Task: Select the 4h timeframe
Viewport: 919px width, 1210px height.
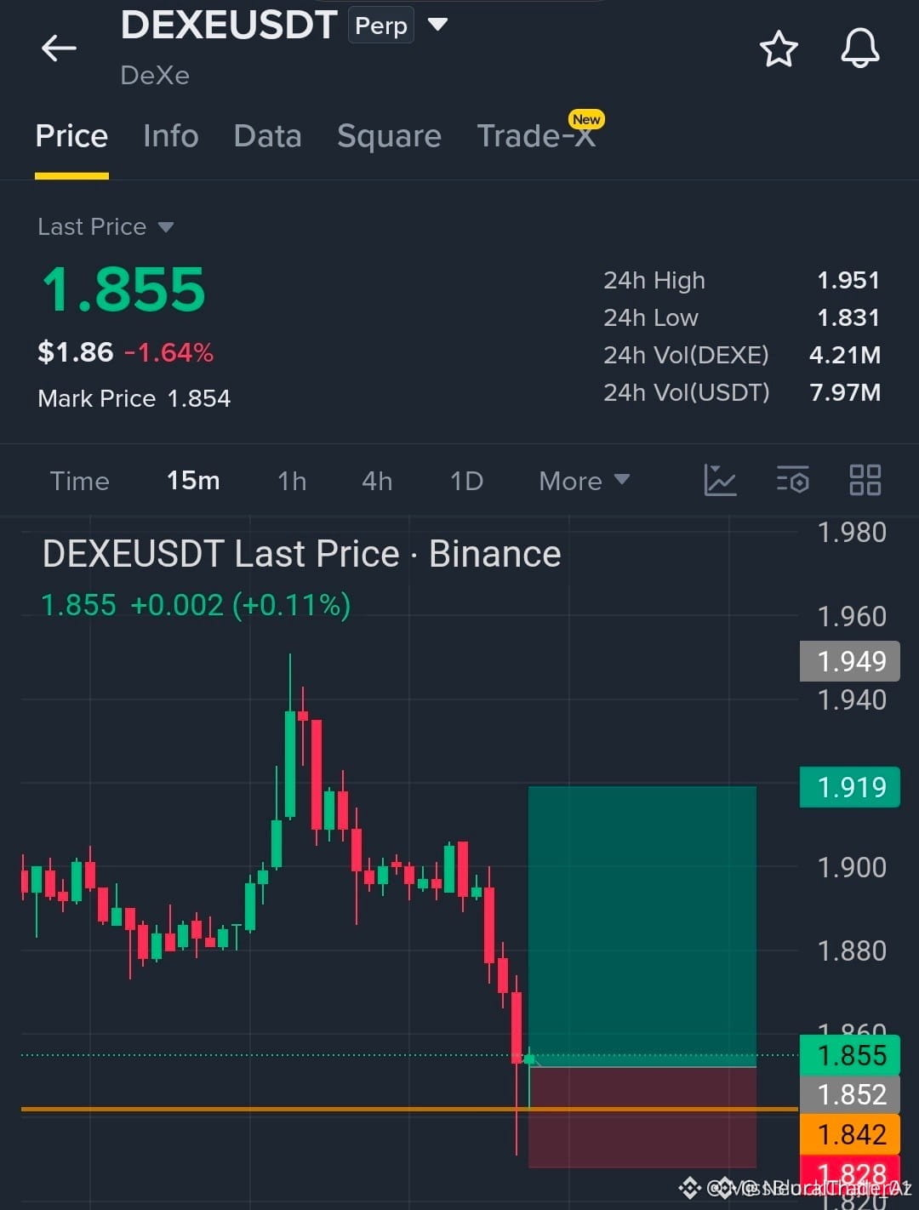Action: 377,481
